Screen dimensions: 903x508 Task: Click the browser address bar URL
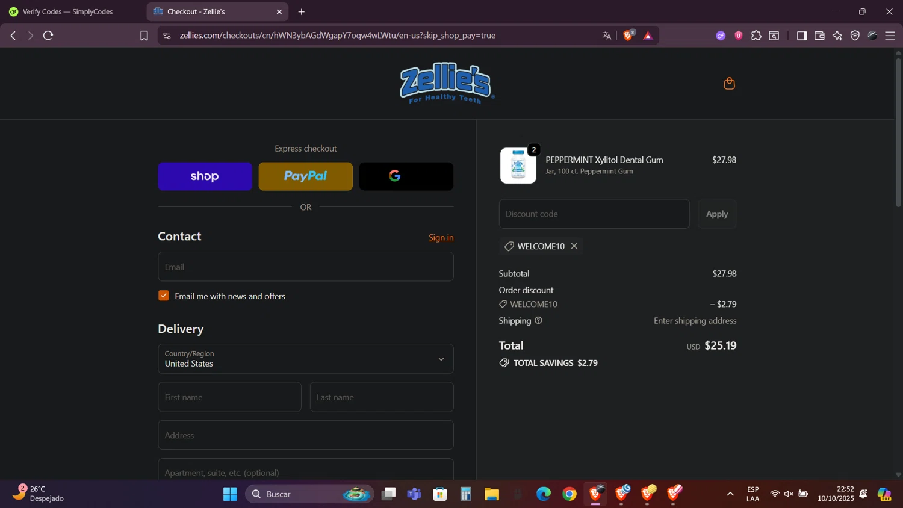(337, 36)
